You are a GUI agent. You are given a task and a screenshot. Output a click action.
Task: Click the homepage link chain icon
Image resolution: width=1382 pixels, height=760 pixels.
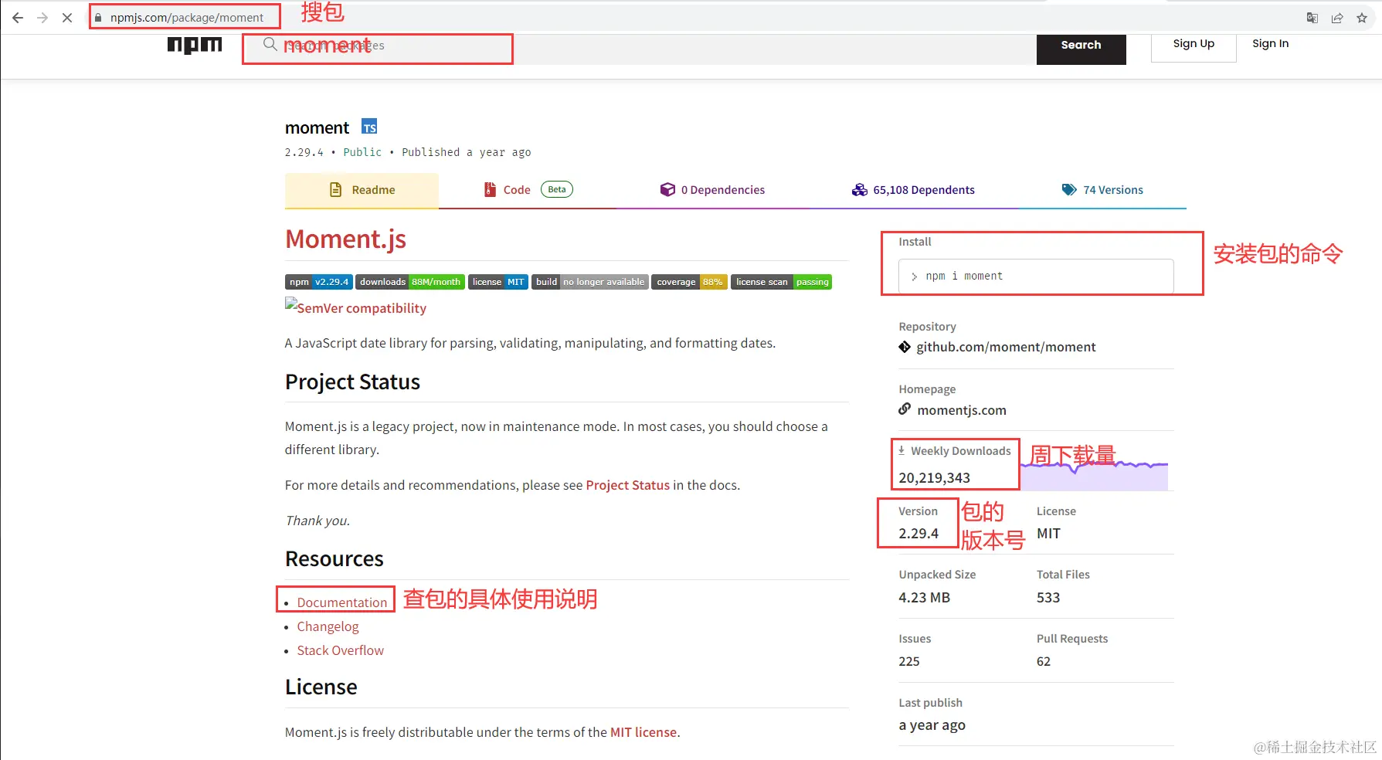coord(905,409)
